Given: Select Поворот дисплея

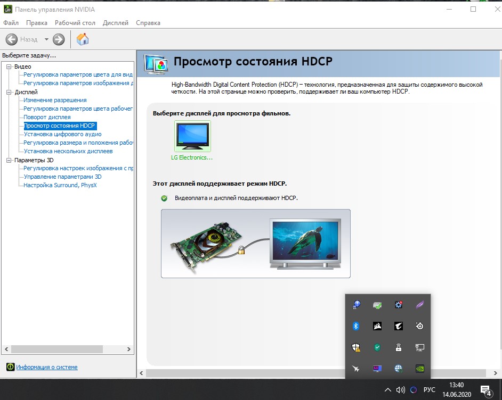Looking at the screenshot, I should pos(47,117).
